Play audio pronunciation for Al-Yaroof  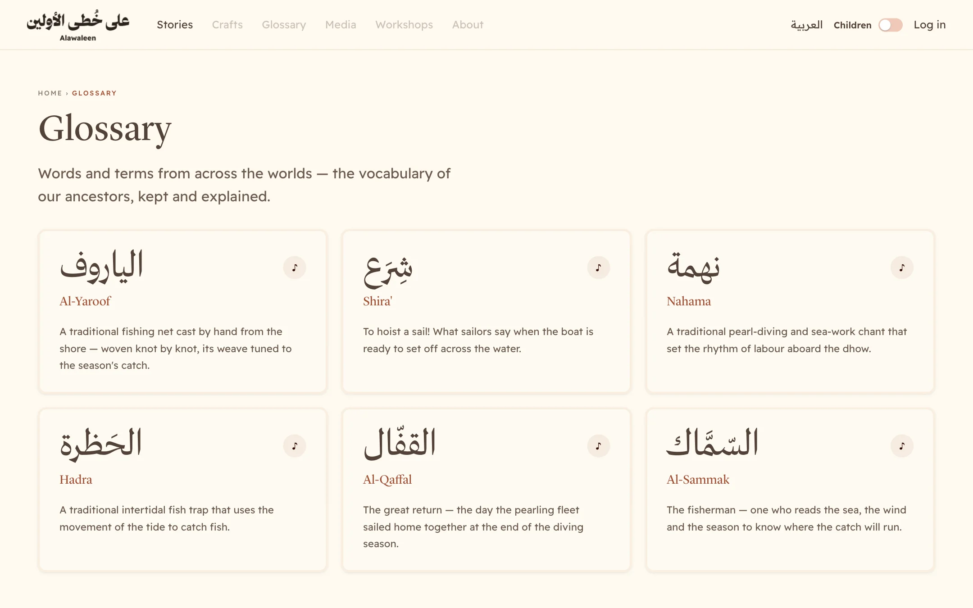[295, 268]
